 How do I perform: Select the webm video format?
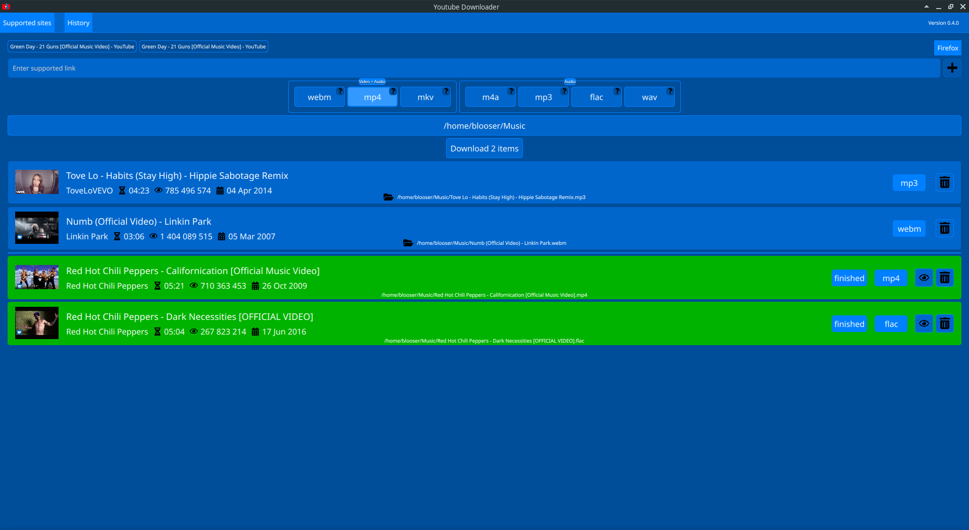pos(319,98)
